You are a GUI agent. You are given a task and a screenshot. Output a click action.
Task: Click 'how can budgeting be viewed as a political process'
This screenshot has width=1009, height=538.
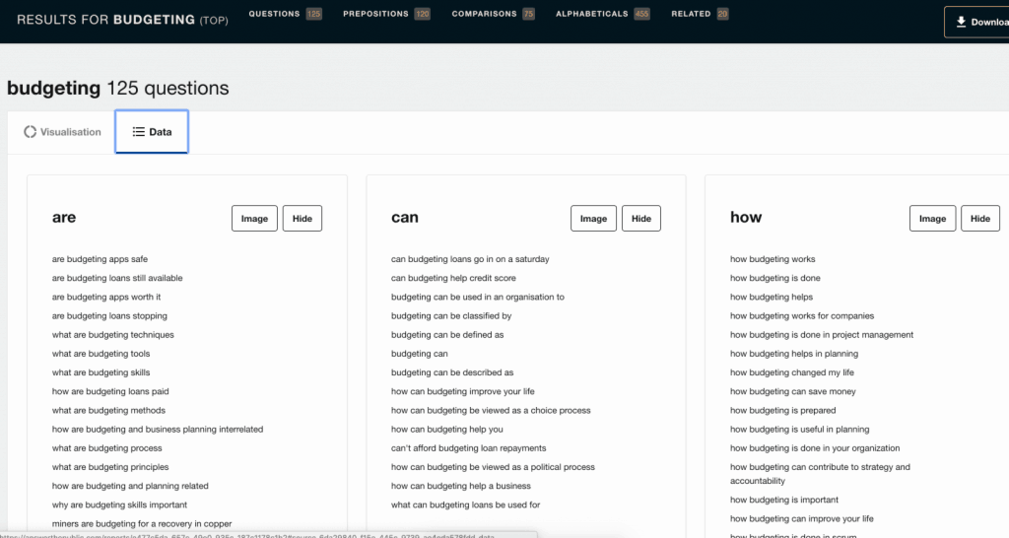(493, 467)
